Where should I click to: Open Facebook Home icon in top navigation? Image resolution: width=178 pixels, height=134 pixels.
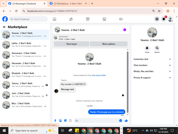click(x=54, y=19)
